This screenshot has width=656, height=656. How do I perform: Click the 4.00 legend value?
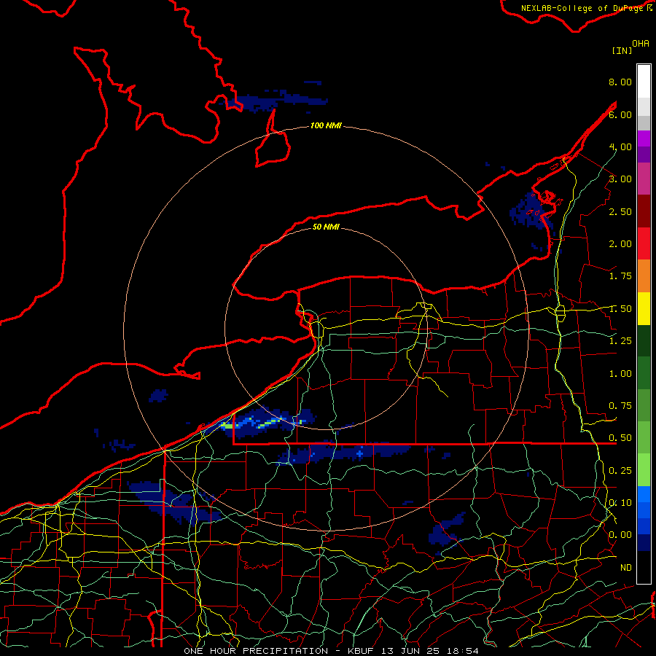click(620, 147)
